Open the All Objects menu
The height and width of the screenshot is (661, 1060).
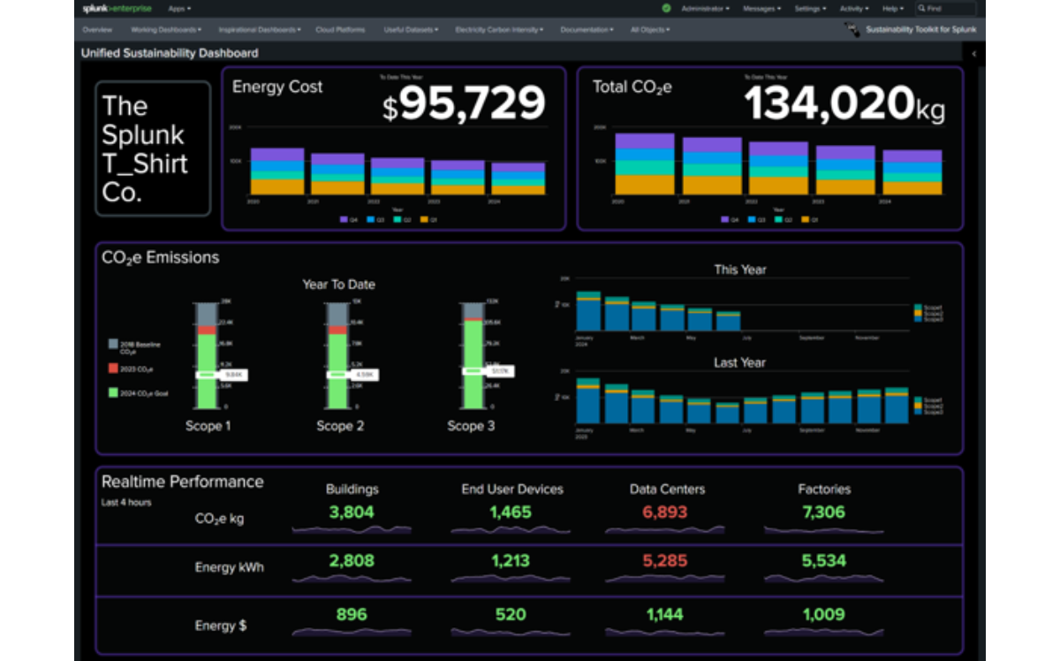[650, 29]
